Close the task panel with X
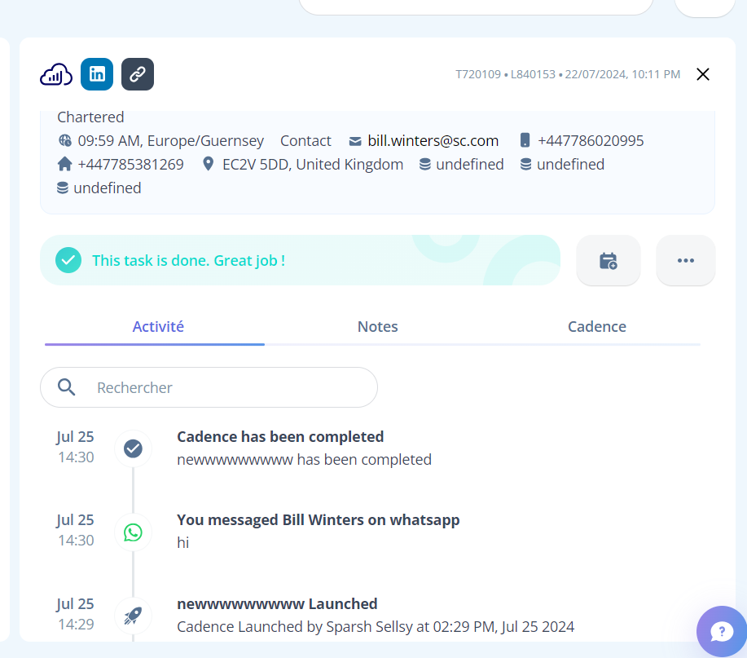This screenshot has width=747, height=658. (x=703, y=74)
